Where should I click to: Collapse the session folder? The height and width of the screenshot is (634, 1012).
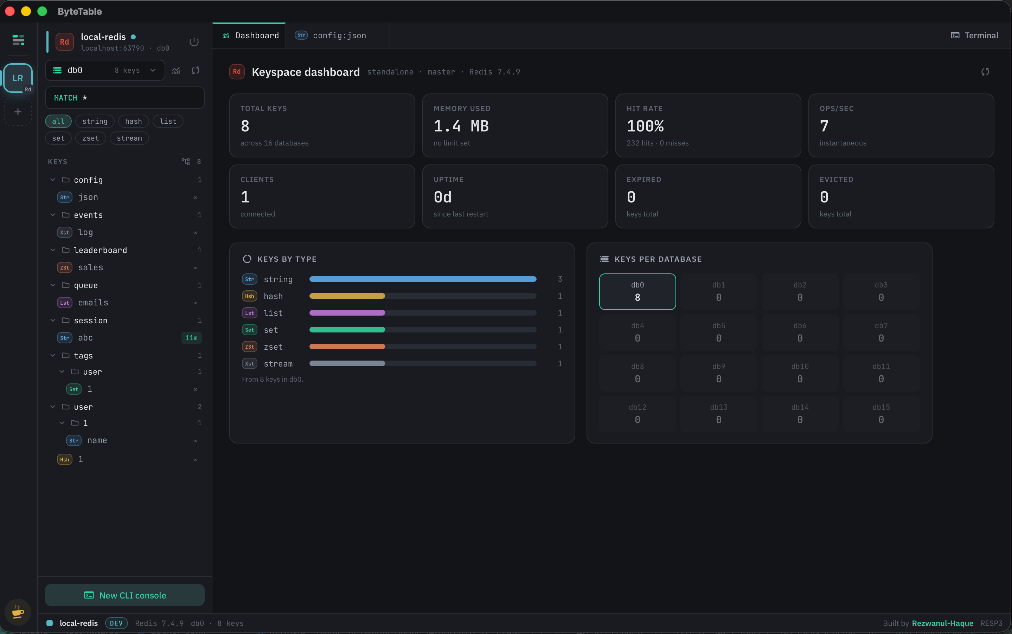click(x=53, y=321)
